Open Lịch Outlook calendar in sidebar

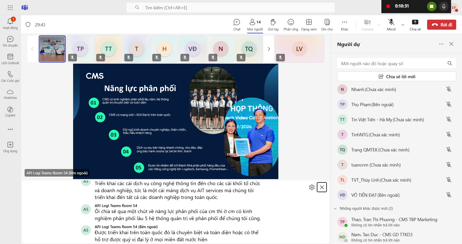click(x=10, y=59)
